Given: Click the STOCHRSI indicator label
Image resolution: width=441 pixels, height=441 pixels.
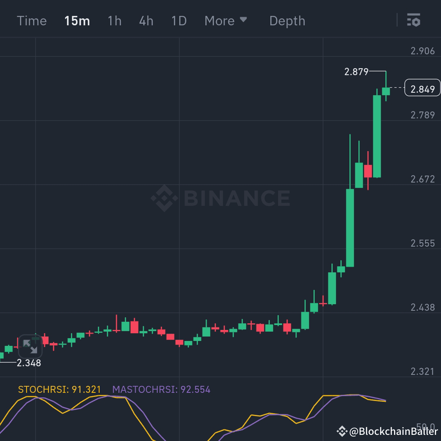Looking at the screenshot, I should 60,390.
